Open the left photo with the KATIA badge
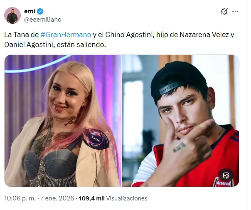This screenshot has height=210, width=251. pos(63,121)
